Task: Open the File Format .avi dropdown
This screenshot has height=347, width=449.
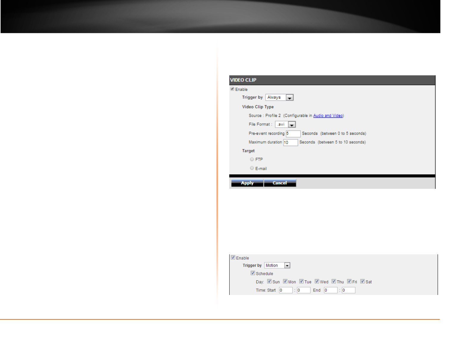Action: click(285, 124)
